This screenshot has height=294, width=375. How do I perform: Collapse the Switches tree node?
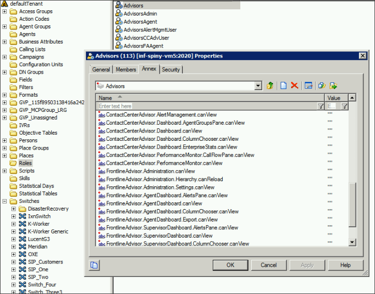tap(5, 201)
